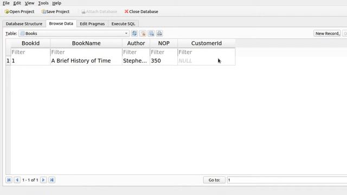The width and height of the screenshot is (347, 195).
Task: Switch to Database Structure tab
Action: click(24, 24)
